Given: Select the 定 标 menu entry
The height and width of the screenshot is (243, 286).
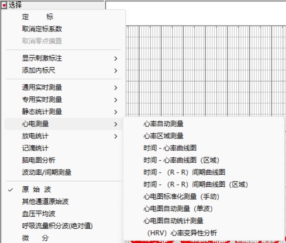Looking at the screenshot, I should pyautogui.click(x=63, y=17).
